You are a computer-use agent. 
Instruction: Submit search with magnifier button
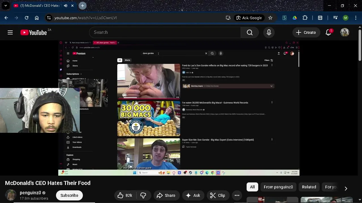[250, 32]
